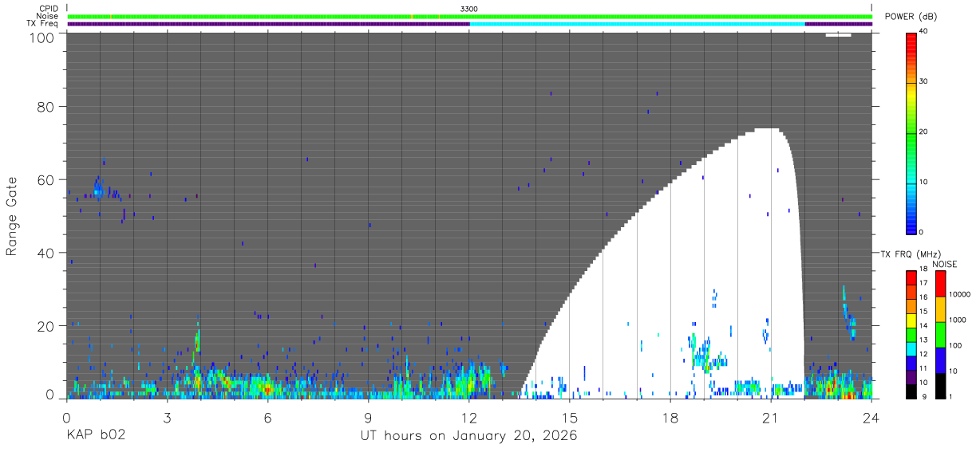The height and width of the screenshot is (452, 980).
Task: Click the 3 tick label on UT hours axis
Action: click(167, 419)
